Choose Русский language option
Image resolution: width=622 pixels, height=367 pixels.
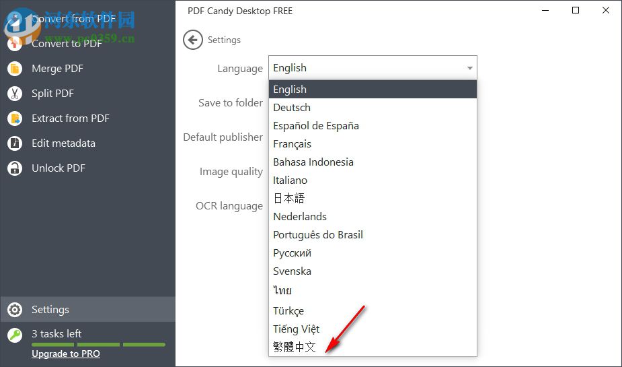coord(373,253)
